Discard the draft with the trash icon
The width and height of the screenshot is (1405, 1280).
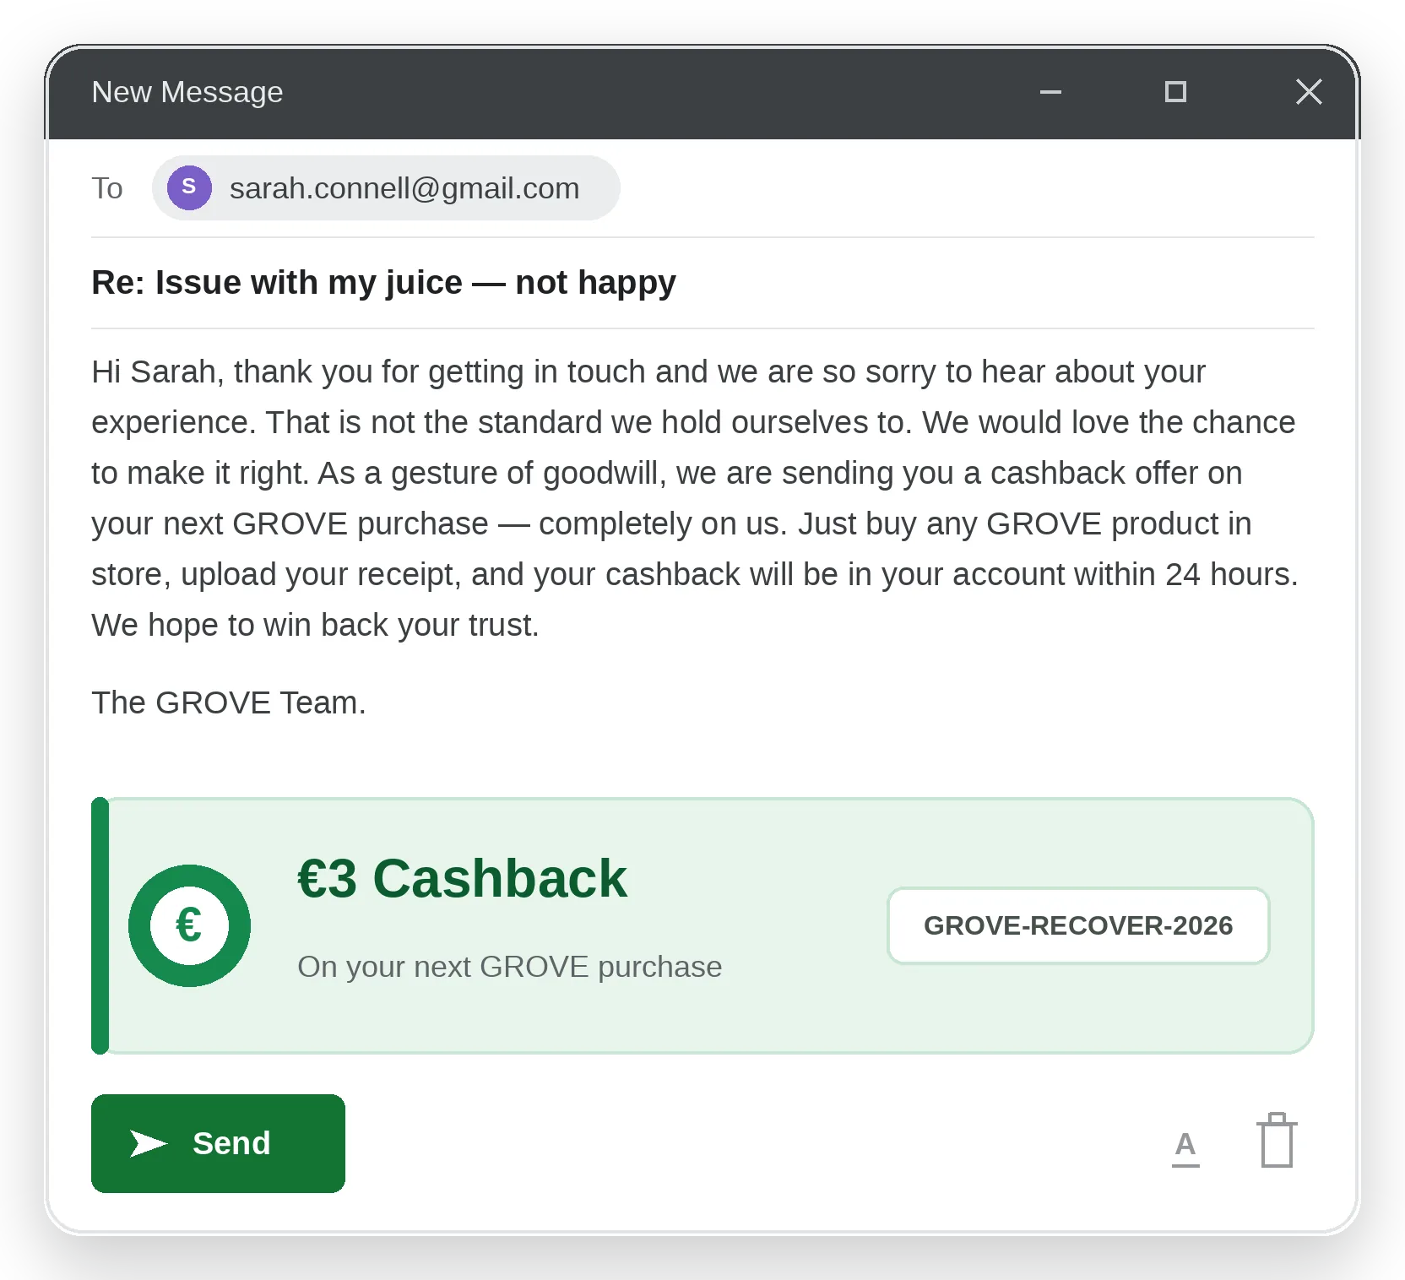click(1277, 1141)
